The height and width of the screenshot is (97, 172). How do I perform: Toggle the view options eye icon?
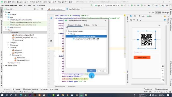pos(131,20)
